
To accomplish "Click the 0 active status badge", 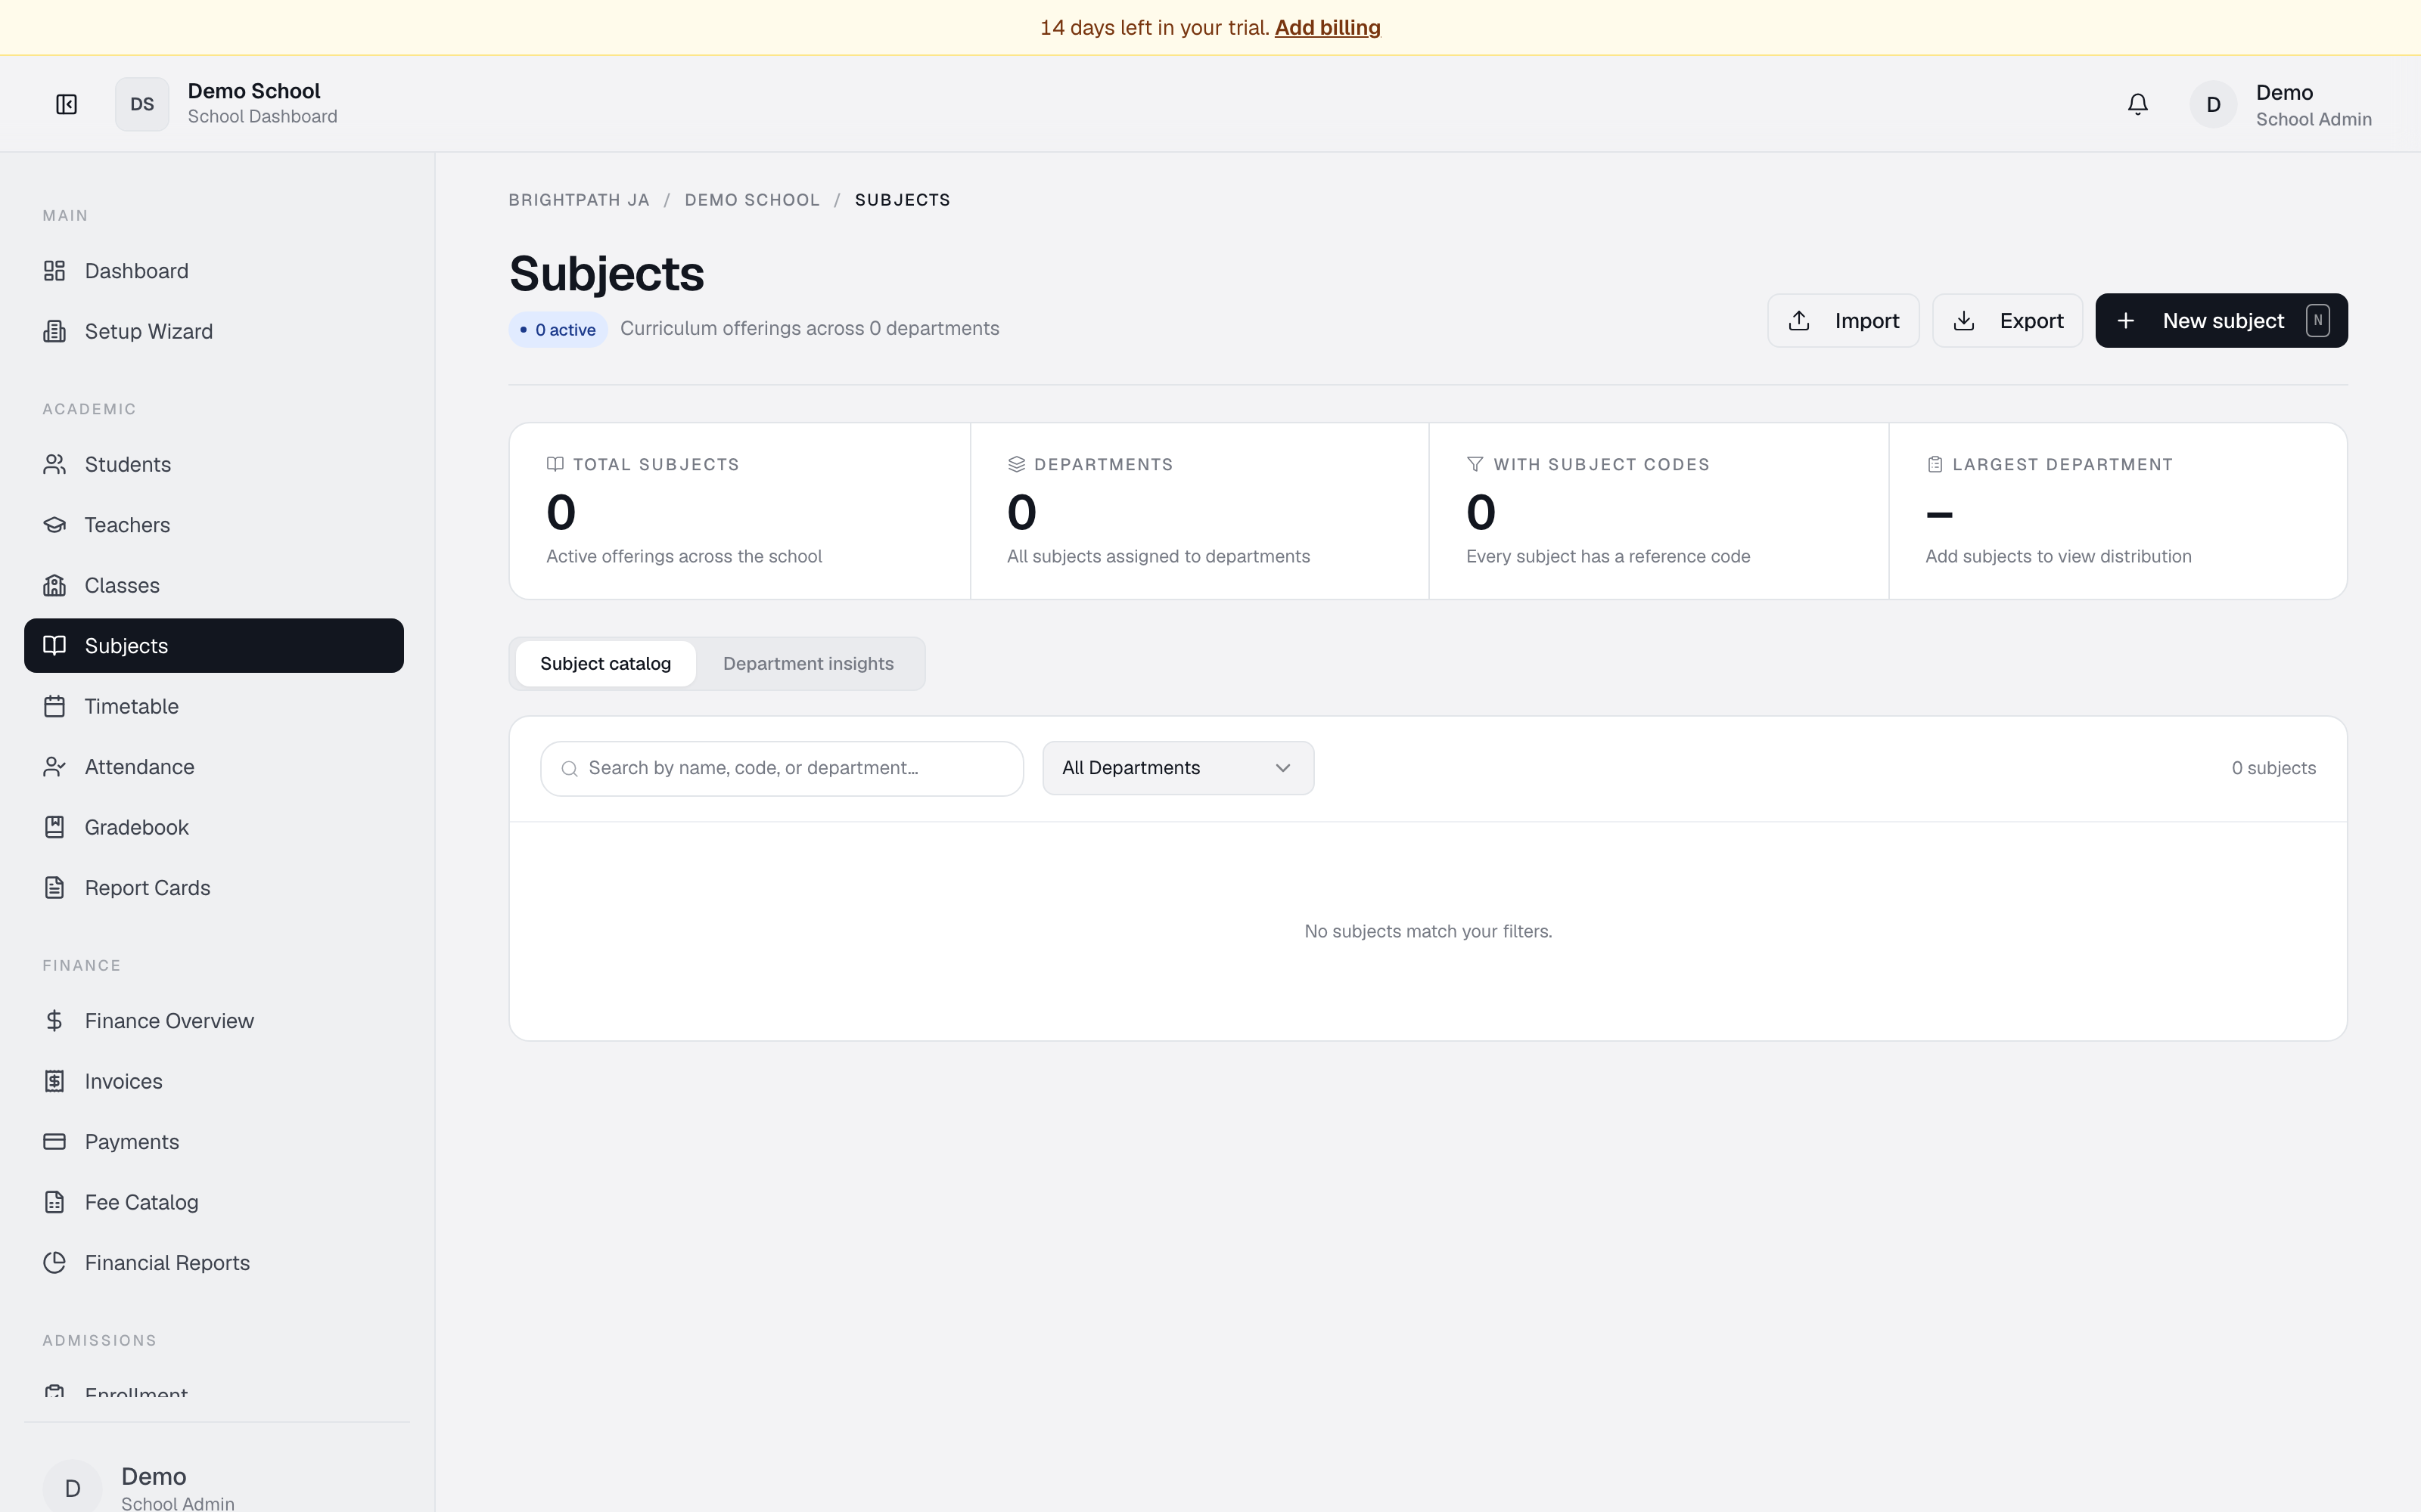I will (558, 330).
